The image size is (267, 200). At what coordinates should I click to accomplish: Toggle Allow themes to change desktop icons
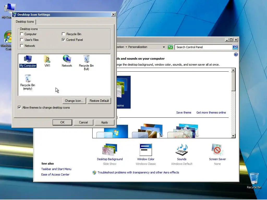tap(19, 108)
